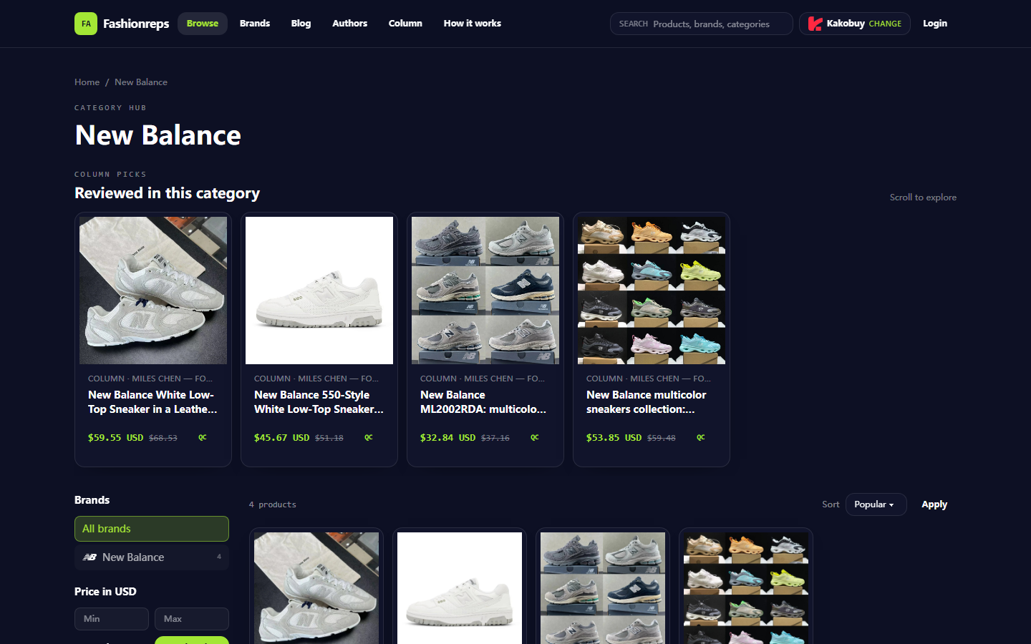Open white sneaker thumbnail in product grid
This screenshot has height=644, width=1031.
coord(460,588)
